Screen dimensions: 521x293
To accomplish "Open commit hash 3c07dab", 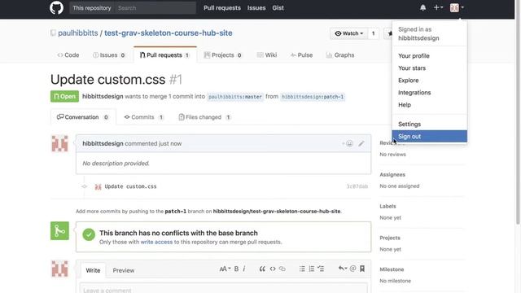I will 357,186.
